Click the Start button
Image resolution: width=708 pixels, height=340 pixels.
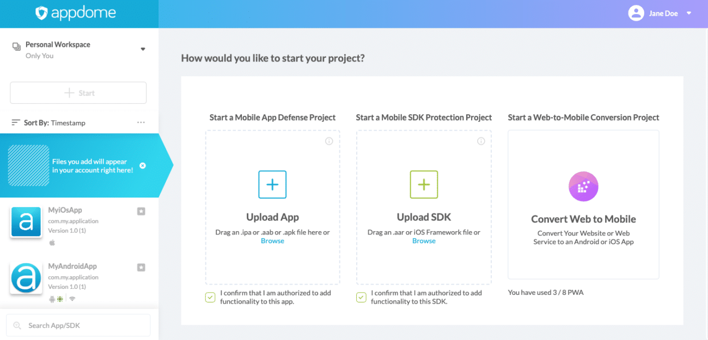click(78, 92)
